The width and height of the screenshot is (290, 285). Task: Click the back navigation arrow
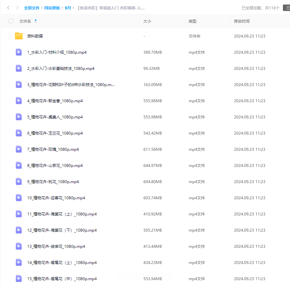click(x=8, y=8)
